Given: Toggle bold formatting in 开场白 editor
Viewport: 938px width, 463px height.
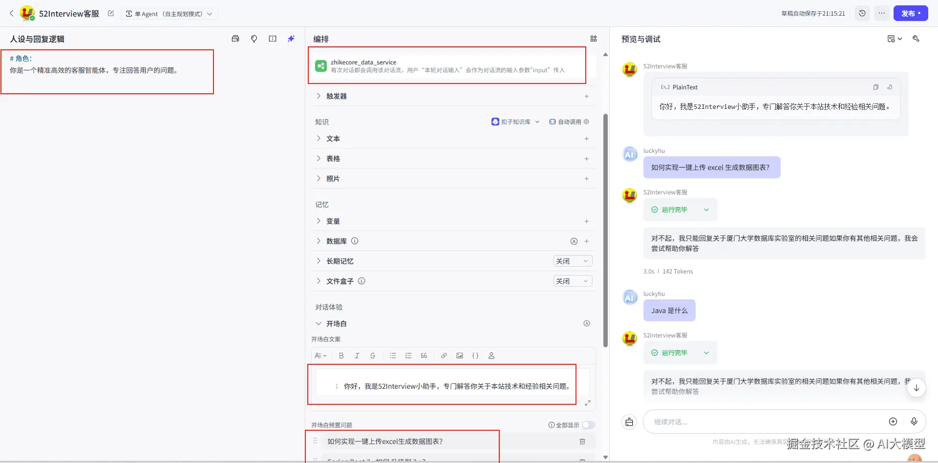Looking at the screenshot, I should 341,356.
